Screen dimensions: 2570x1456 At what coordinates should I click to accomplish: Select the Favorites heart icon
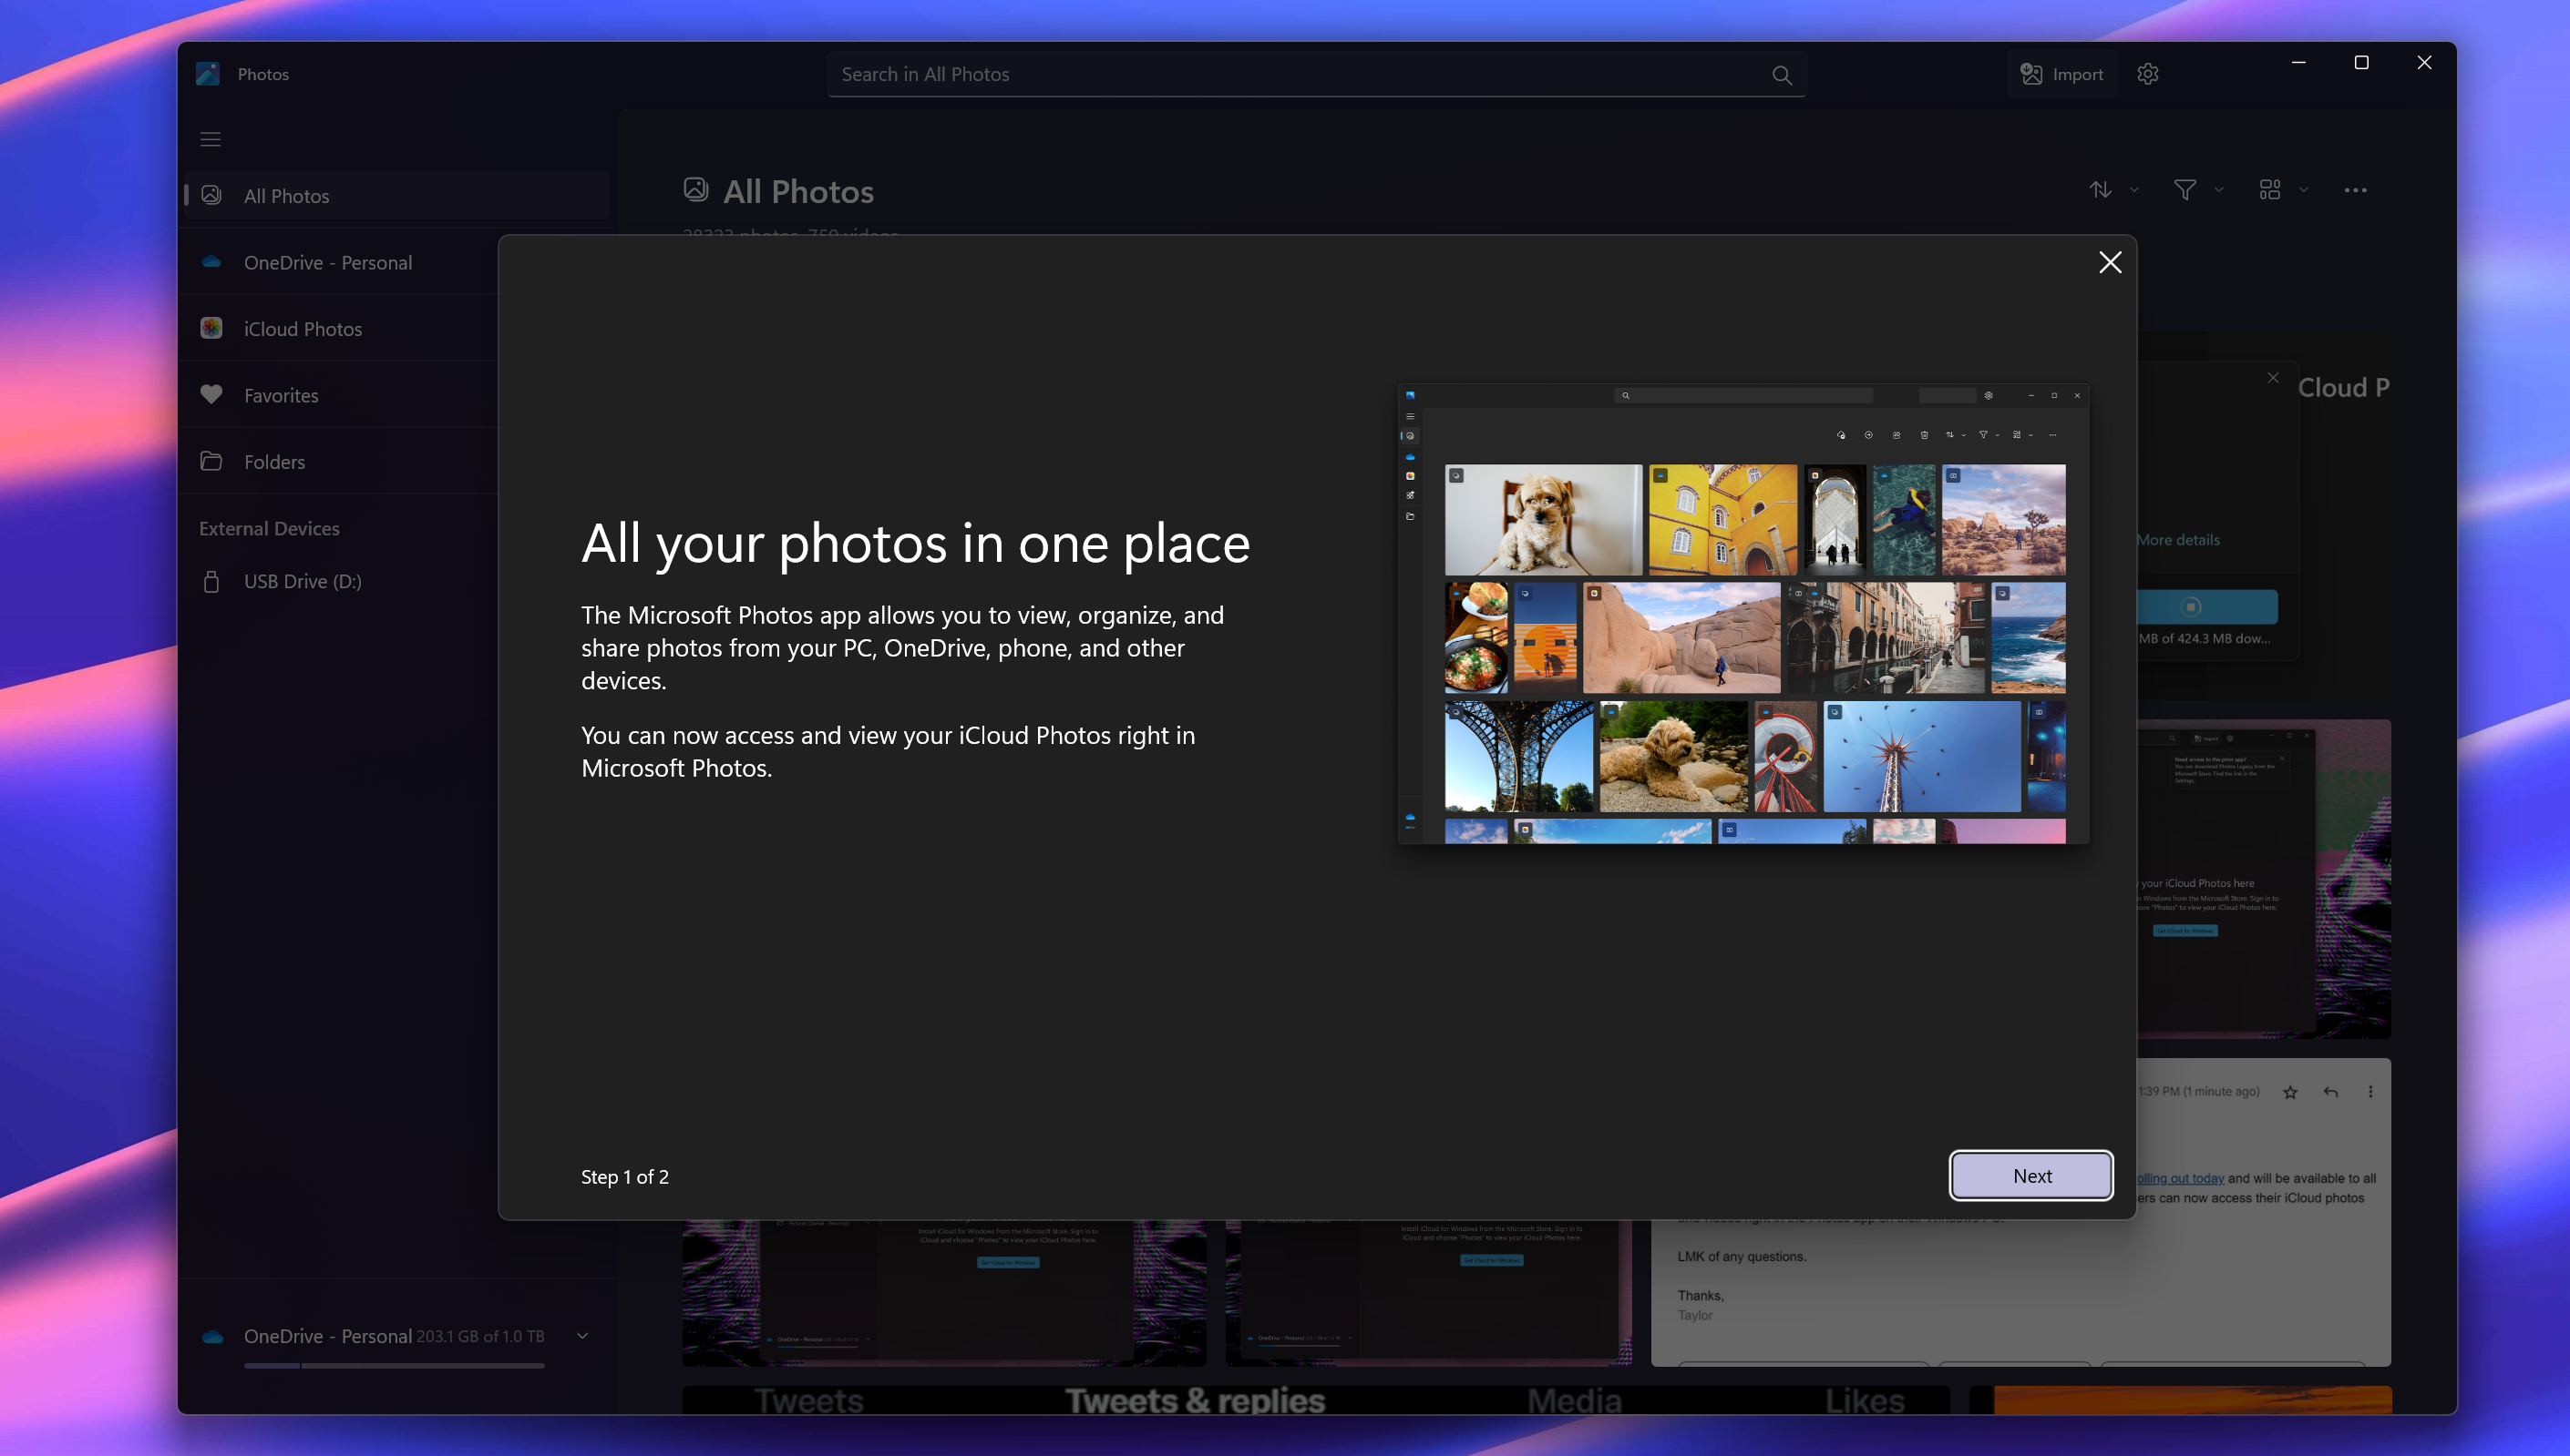(210, 393)
